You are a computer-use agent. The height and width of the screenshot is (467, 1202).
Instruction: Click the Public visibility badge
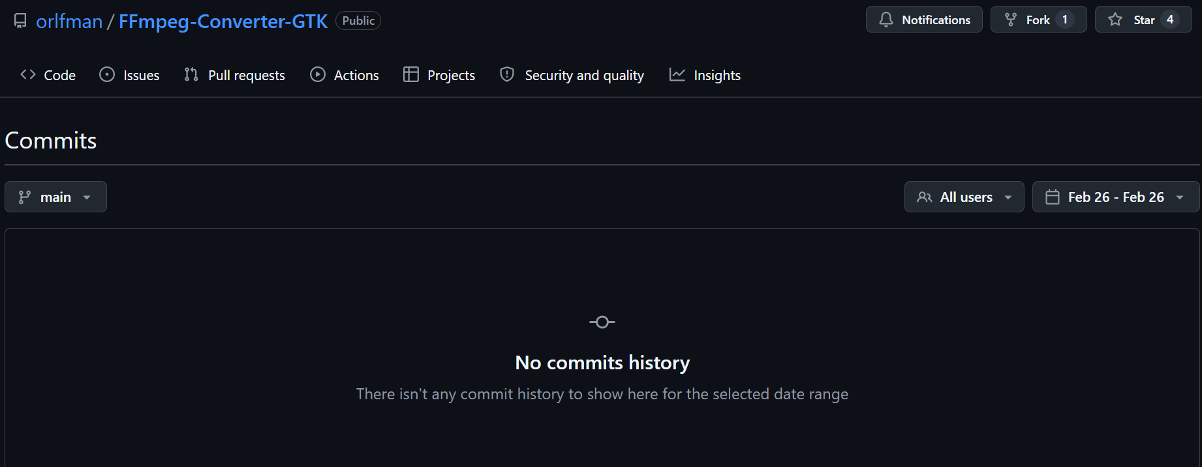(358, 21)
